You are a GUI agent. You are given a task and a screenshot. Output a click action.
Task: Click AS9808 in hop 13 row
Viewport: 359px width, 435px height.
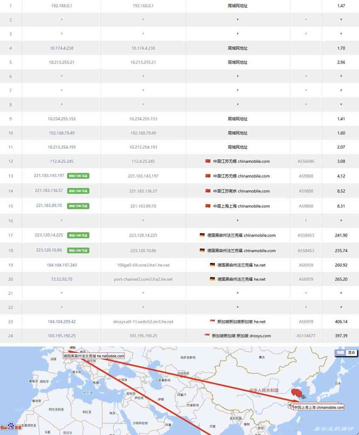[x=306, y=176]
